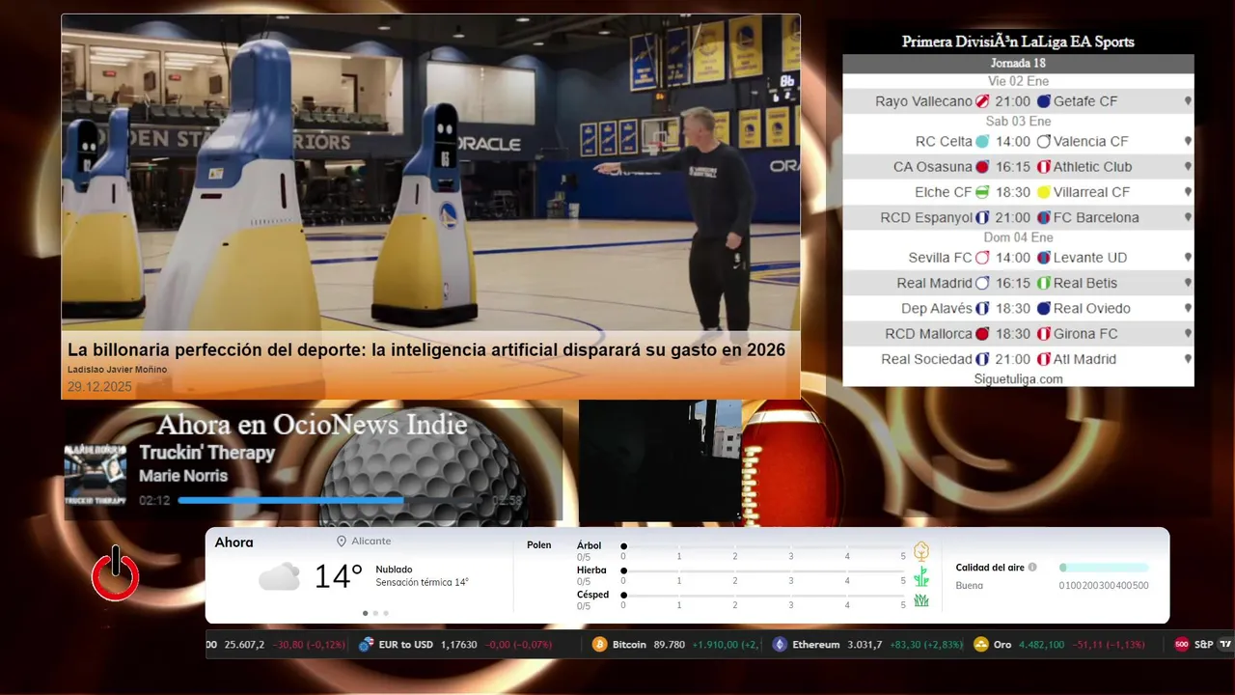Click the red power button icon
The image size is (1235, 695).
116,573
